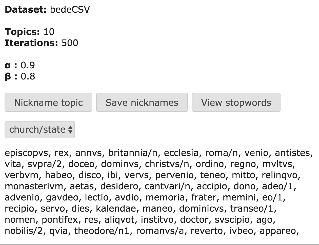
Task: Click the word pontifex
Action: (60, 220)
